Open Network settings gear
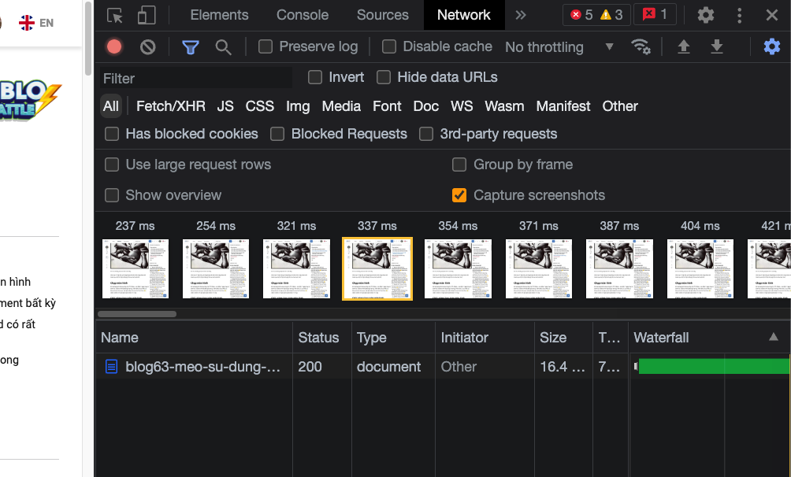The height and width of the screenshot is (477, 791). point(771,46)
